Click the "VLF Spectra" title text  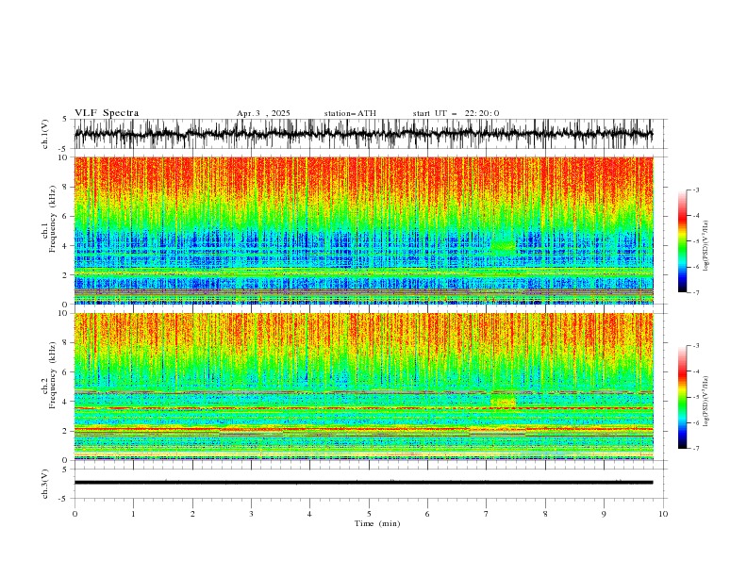[x=107, y=113]
